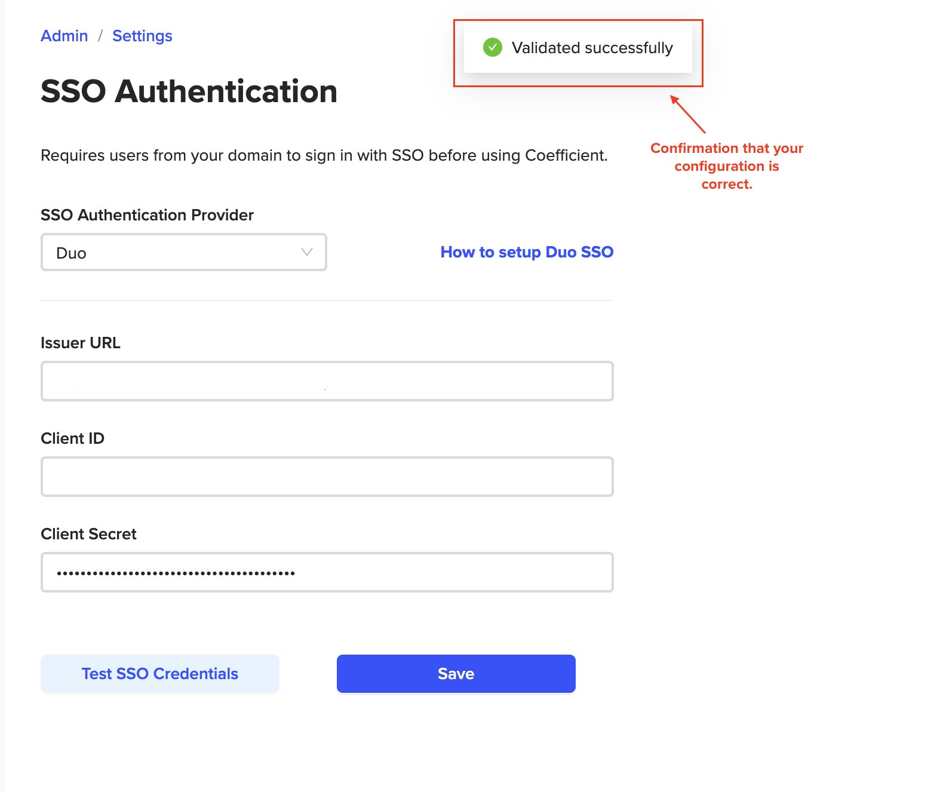The image size is (940, 792).
Task: Dismiss the Validated successfully notification
Action: click(x=577, y=48)
